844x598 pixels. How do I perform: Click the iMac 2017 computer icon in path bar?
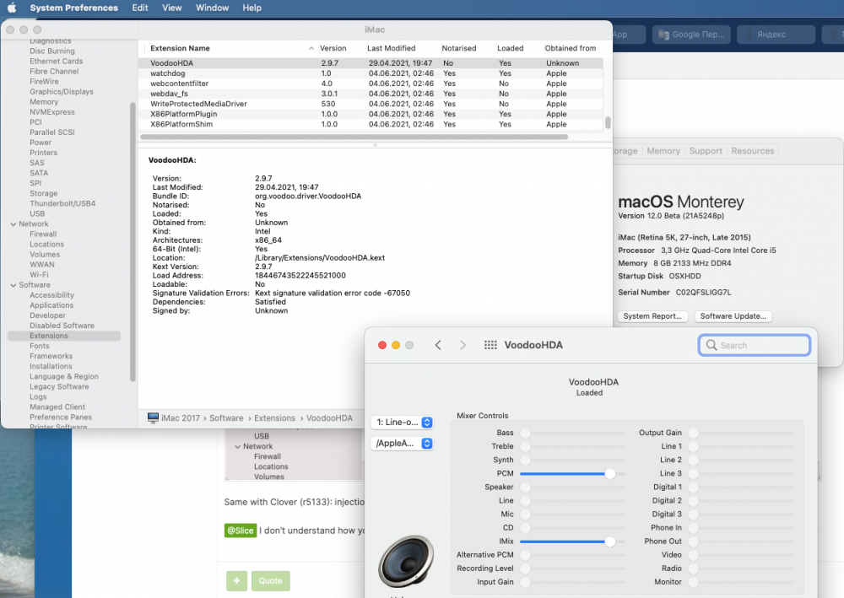(154, 418)
